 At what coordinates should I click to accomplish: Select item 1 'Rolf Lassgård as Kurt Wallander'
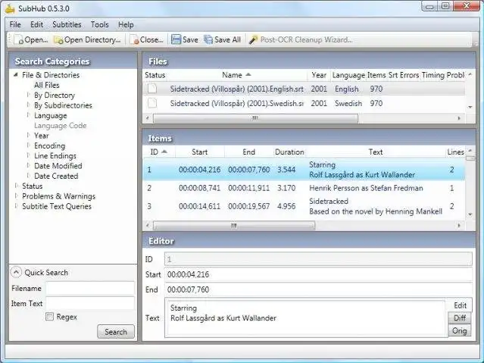(x=304, y=169)
